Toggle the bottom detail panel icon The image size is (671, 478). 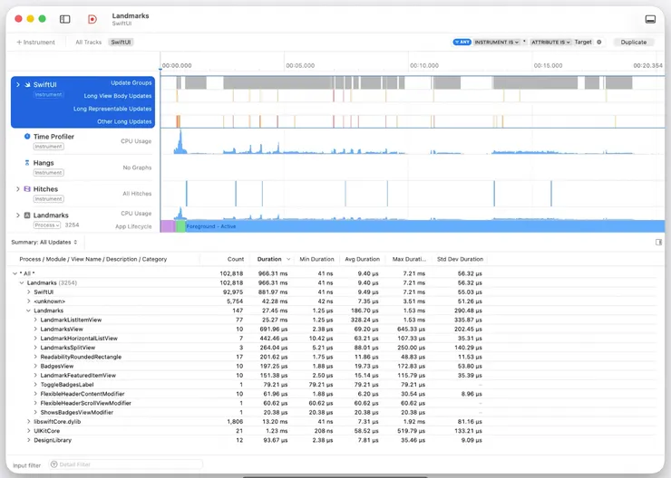pos(650,19)
